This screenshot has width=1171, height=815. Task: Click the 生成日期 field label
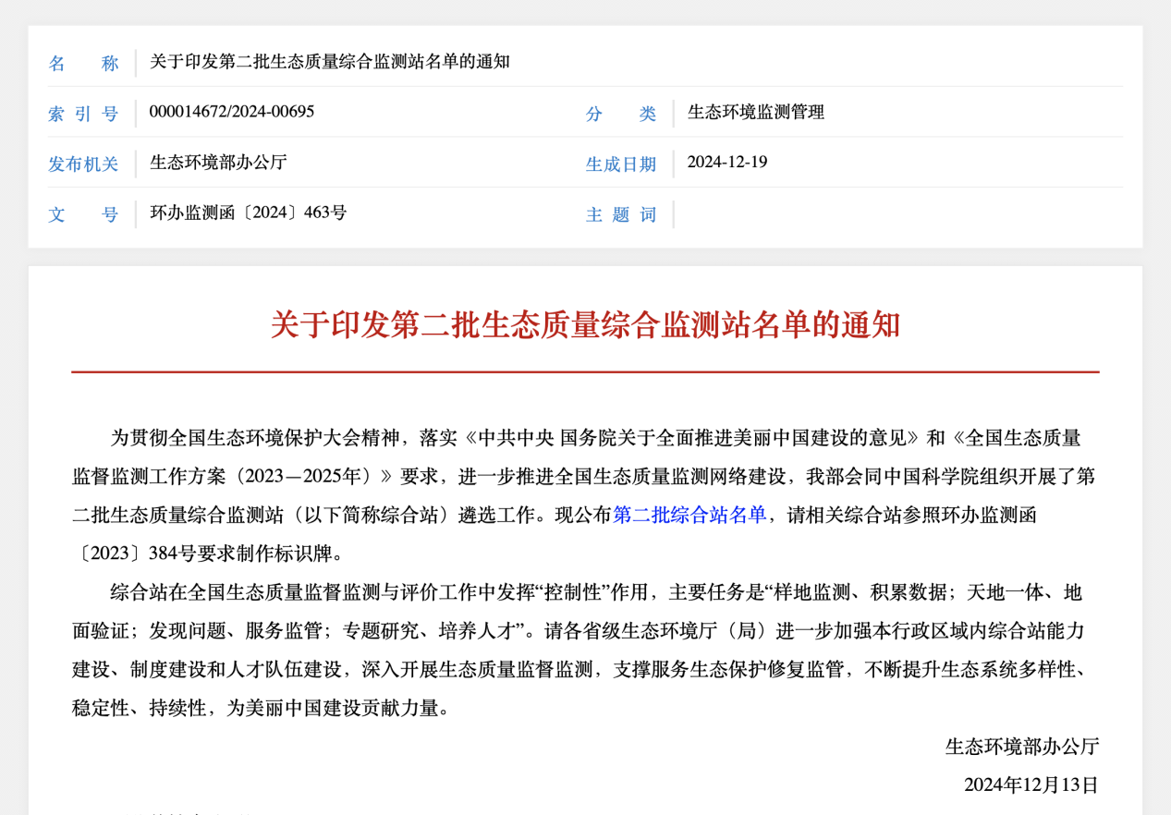[x=620, y=164]
